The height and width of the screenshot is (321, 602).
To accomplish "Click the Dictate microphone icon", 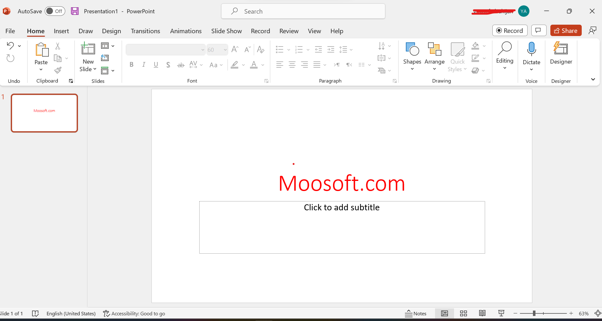I will (x=531, y=49).
